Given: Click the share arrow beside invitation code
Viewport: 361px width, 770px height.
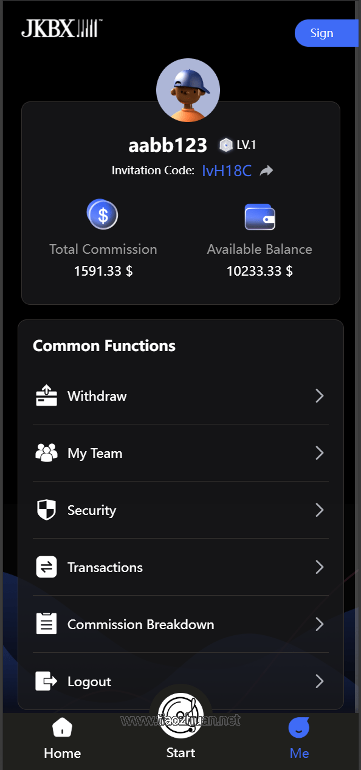Looking at the screenshot, I should (266, 171).
